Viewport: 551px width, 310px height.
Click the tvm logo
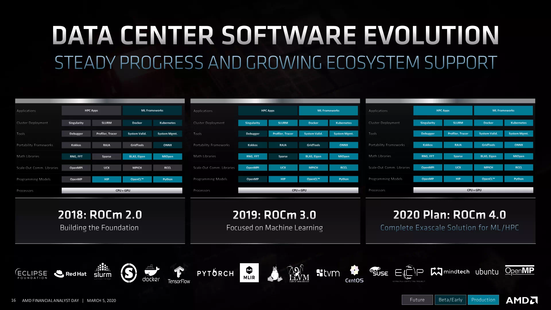point(328,273)
